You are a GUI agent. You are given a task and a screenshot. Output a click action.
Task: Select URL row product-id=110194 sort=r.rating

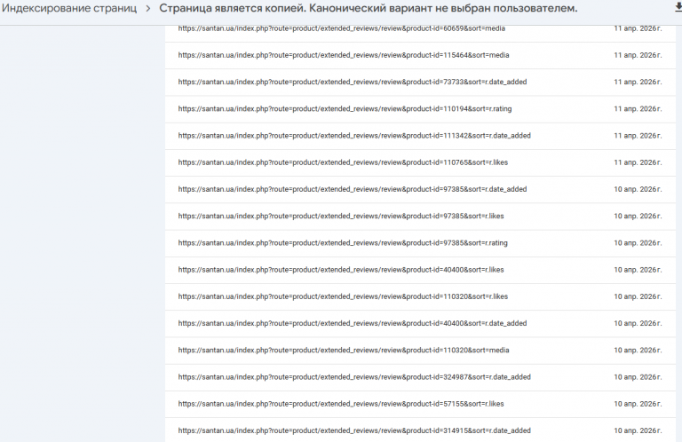pyautogui.click(x=420, y=109)
